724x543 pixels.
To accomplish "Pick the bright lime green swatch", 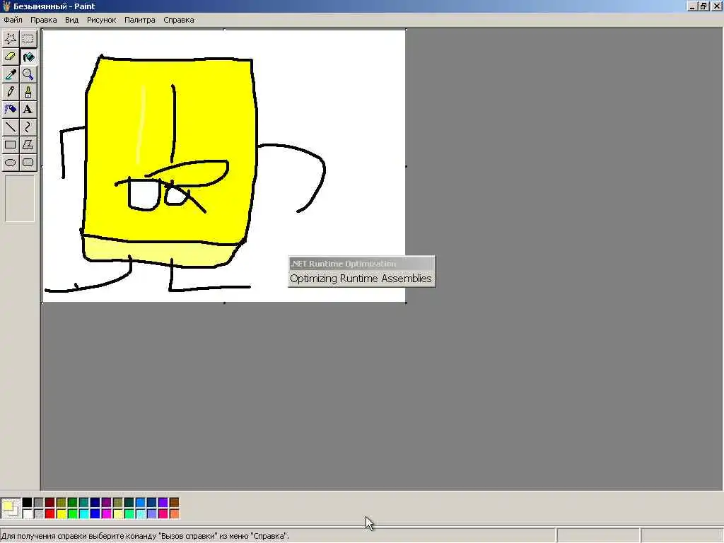I will point(73,513).
